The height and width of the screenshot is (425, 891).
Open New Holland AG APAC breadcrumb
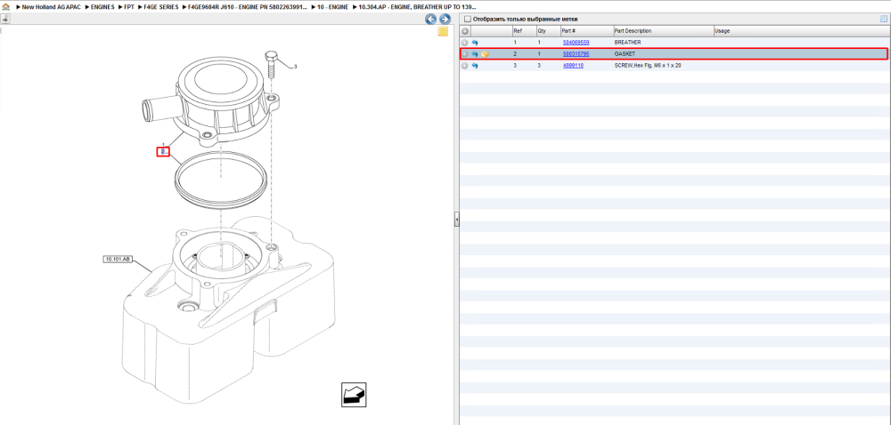pyautogui.click(x=52, y=7)
